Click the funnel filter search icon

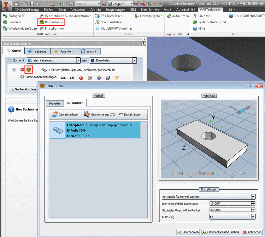point(117,77)
